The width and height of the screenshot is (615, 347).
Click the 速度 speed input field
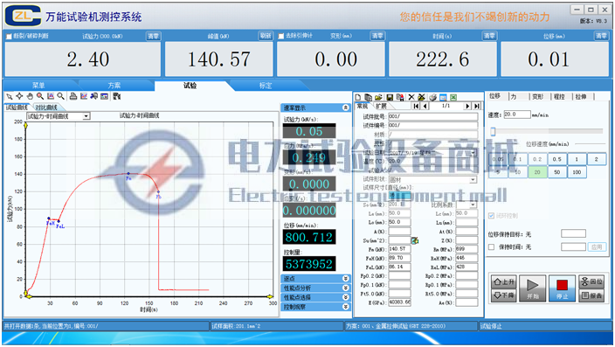click(x=516, y=115)
